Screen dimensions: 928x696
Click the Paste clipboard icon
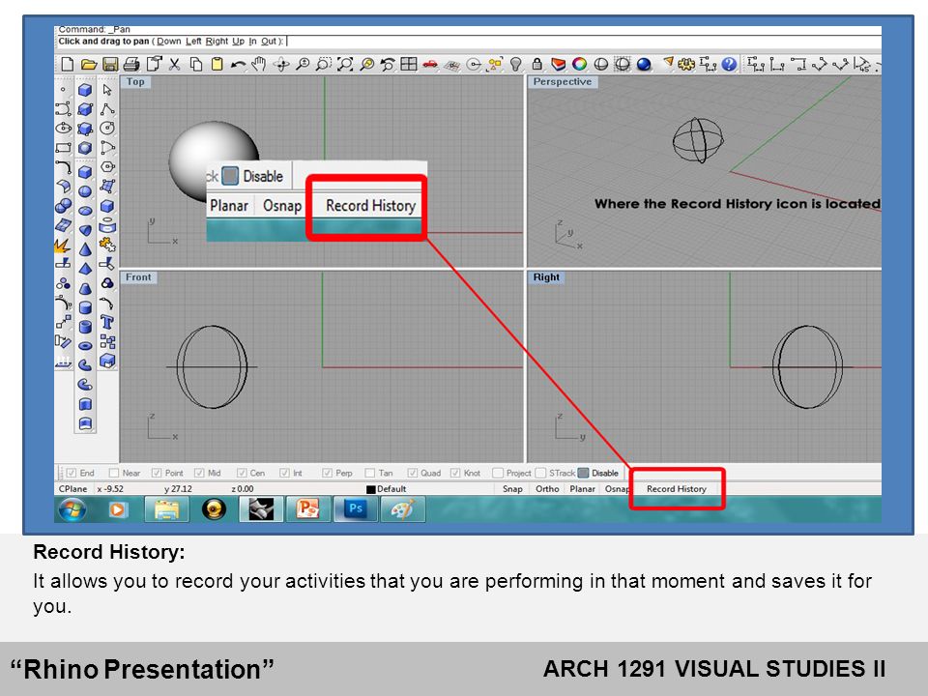[x=217, y=64]
